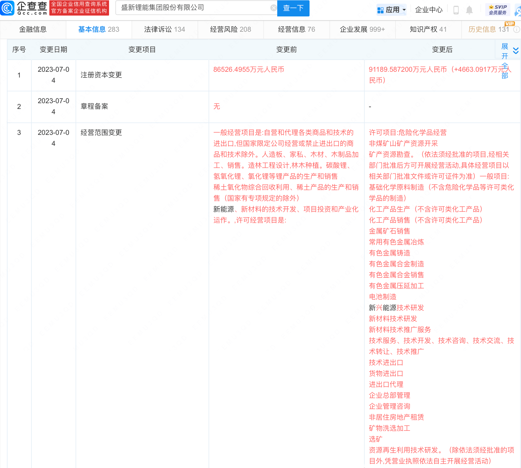Click the 货物进出口 line

pyautogui.click(x=386, y=373)
